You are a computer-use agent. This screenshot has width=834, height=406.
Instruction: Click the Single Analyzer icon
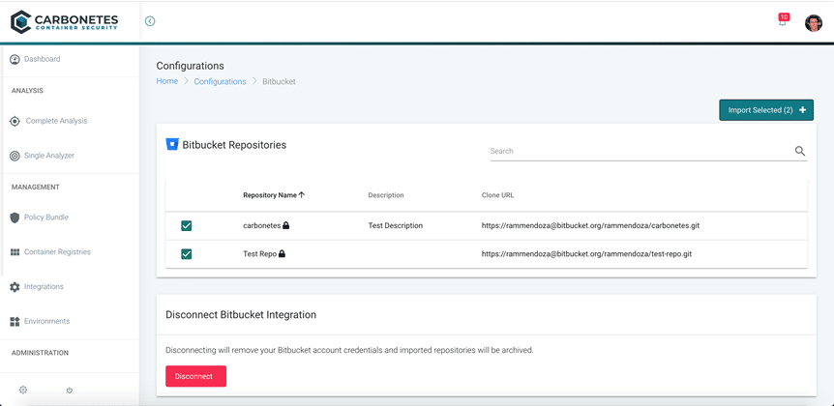point(15,156)
